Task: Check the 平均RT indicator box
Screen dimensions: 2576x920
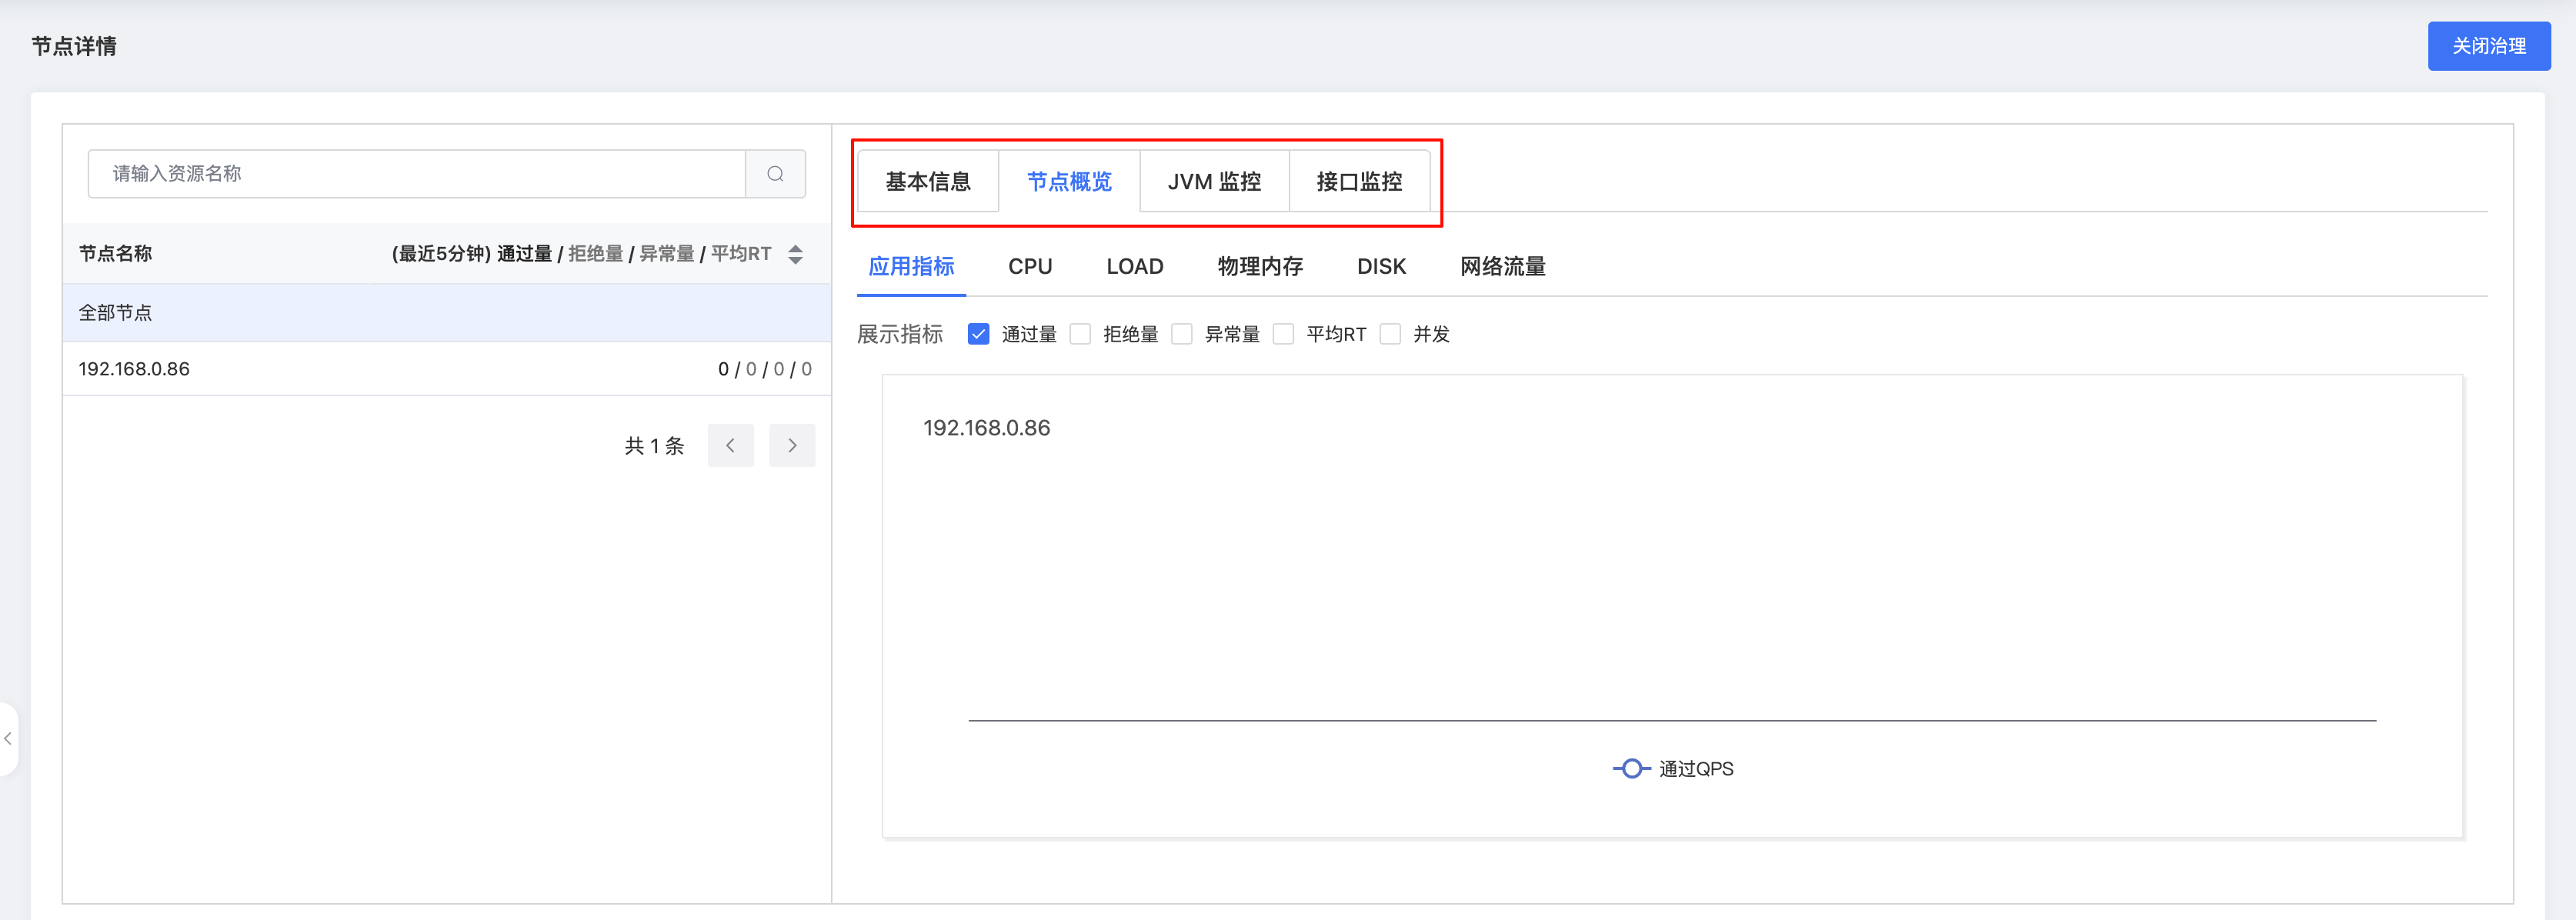Action: (1283, 334)
